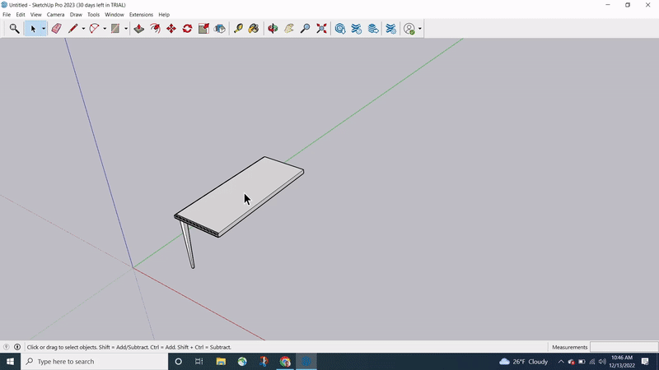This screenshot has width=659, height=370.
Task: Expand the Line tool dropdown arrow
Action: coord(83,29)
